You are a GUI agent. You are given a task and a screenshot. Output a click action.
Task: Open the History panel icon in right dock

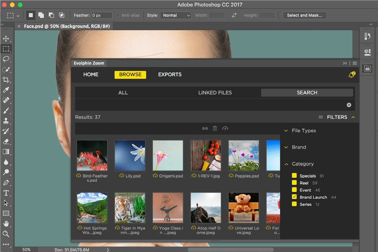[x=367, y=36]
